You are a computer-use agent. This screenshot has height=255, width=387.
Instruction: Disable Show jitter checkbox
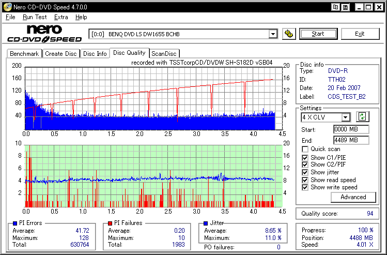(305, 172)
